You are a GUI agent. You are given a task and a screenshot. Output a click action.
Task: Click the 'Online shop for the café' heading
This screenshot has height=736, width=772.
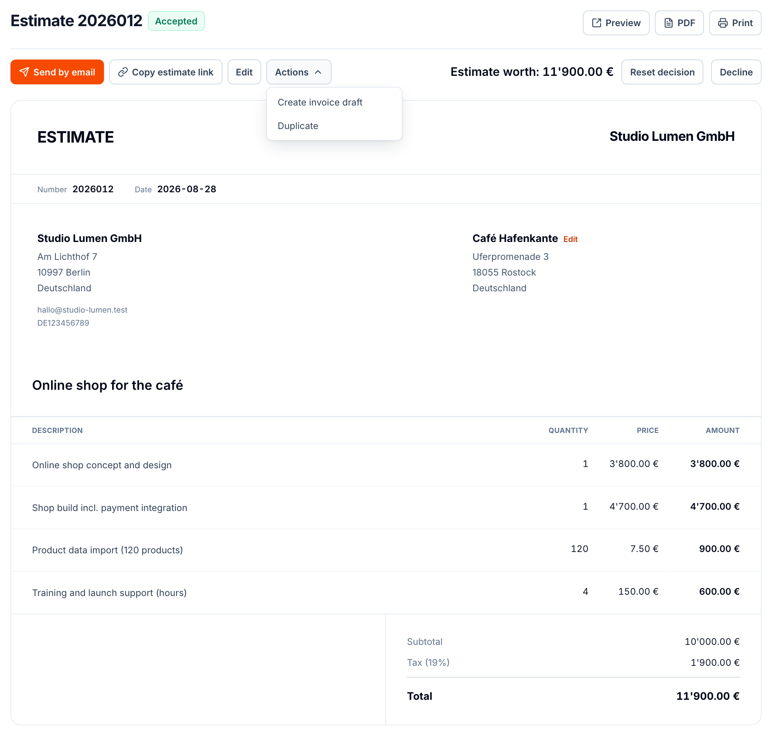[x=108, y=385]
